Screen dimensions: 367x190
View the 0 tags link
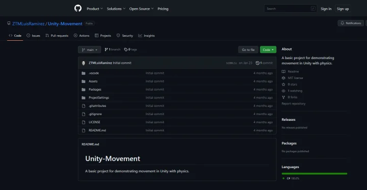pos(130,49)
